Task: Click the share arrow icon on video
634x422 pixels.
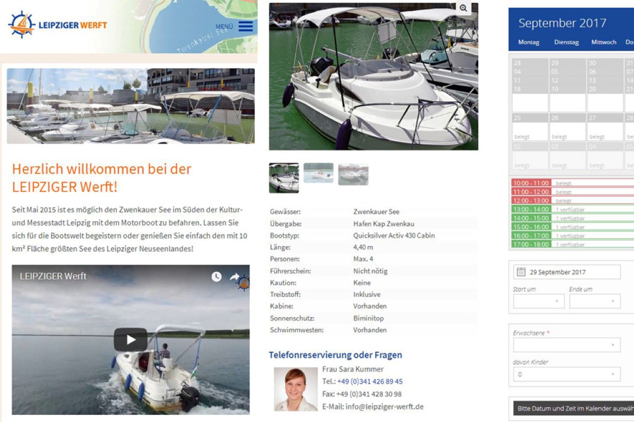Action: coord(234,276)
